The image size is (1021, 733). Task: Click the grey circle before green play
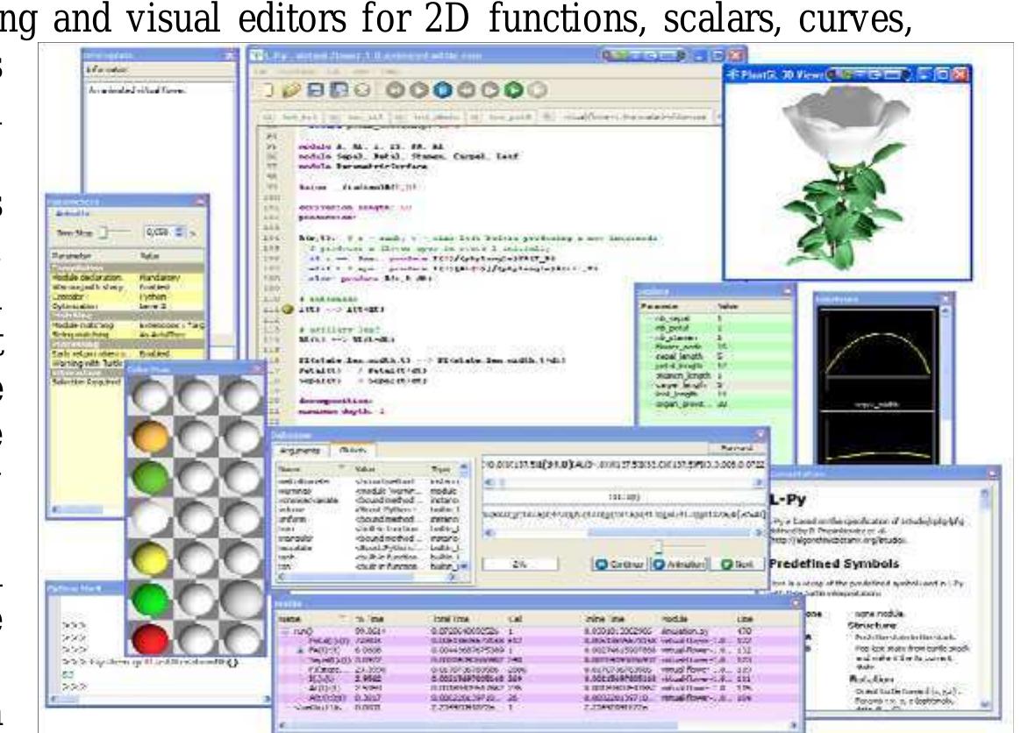pos(489,89)
